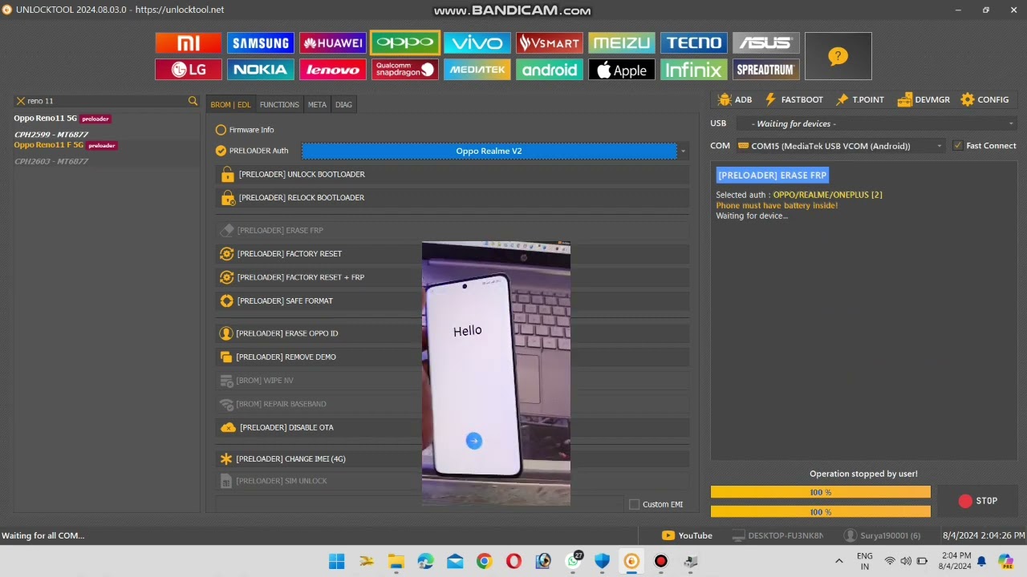Select the Xiaomi MI brand icon
The image size is (1027, 577).
coord(188,42)
